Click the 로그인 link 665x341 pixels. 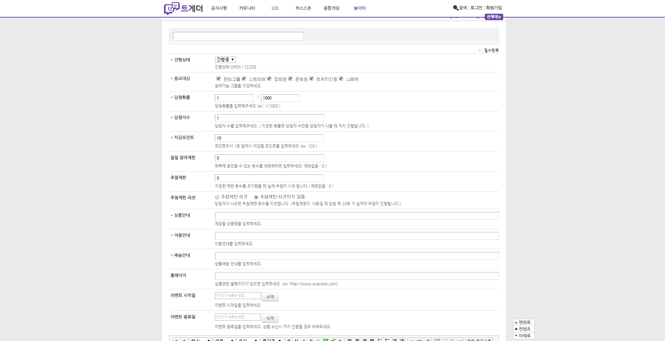coord(476,8)
